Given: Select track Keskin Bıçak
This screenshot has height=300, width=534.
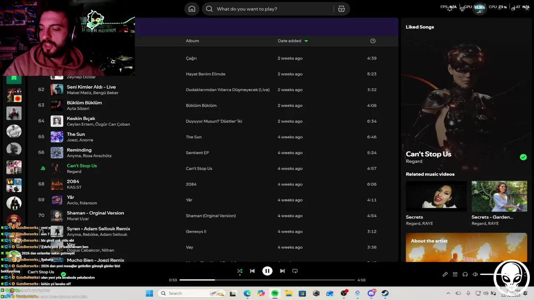Looking at the screenshot, I should (81, 118).
